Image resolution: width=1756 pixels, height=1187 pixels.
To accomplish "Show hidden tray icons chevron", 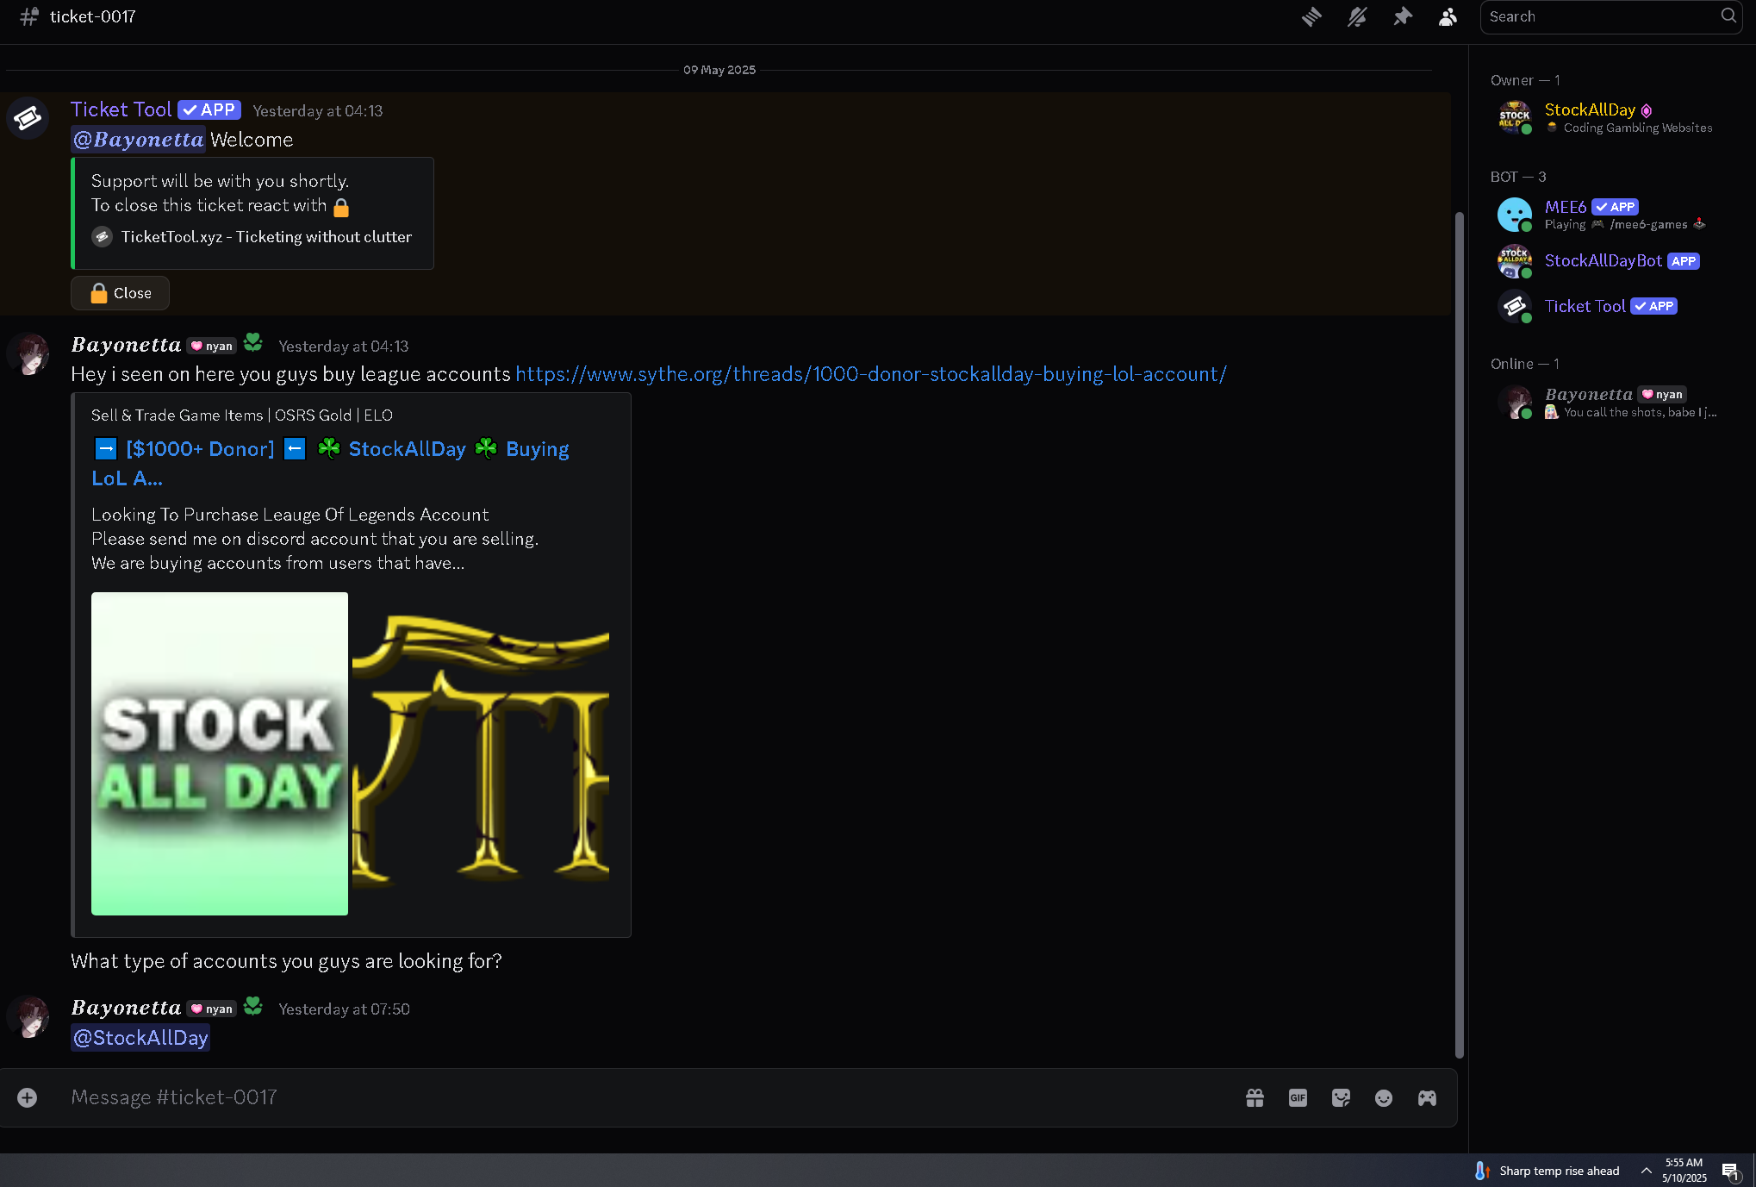I will 1646,1171.
